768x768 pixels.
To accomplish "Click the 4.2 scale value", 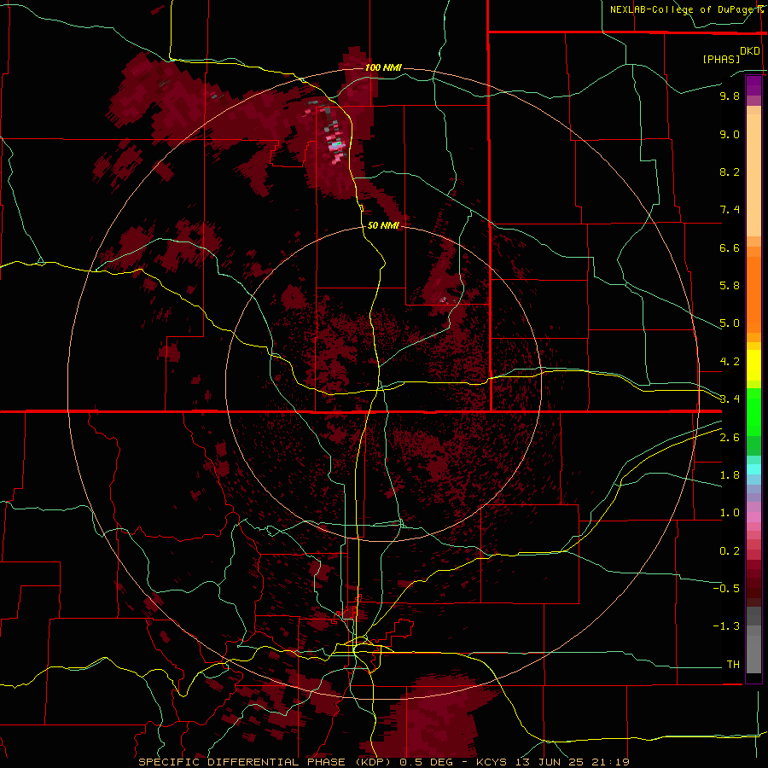I will (x=730, y=361).
